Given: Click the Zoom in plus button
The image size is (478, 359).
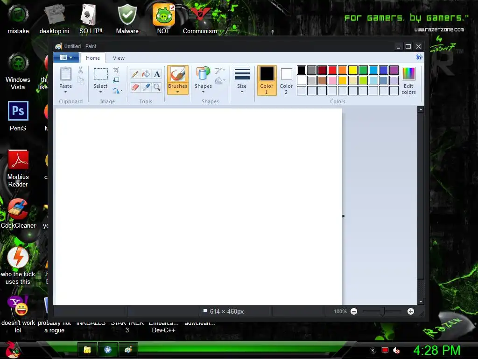Looking at the screenshot, I should click(x=411, y=311).
